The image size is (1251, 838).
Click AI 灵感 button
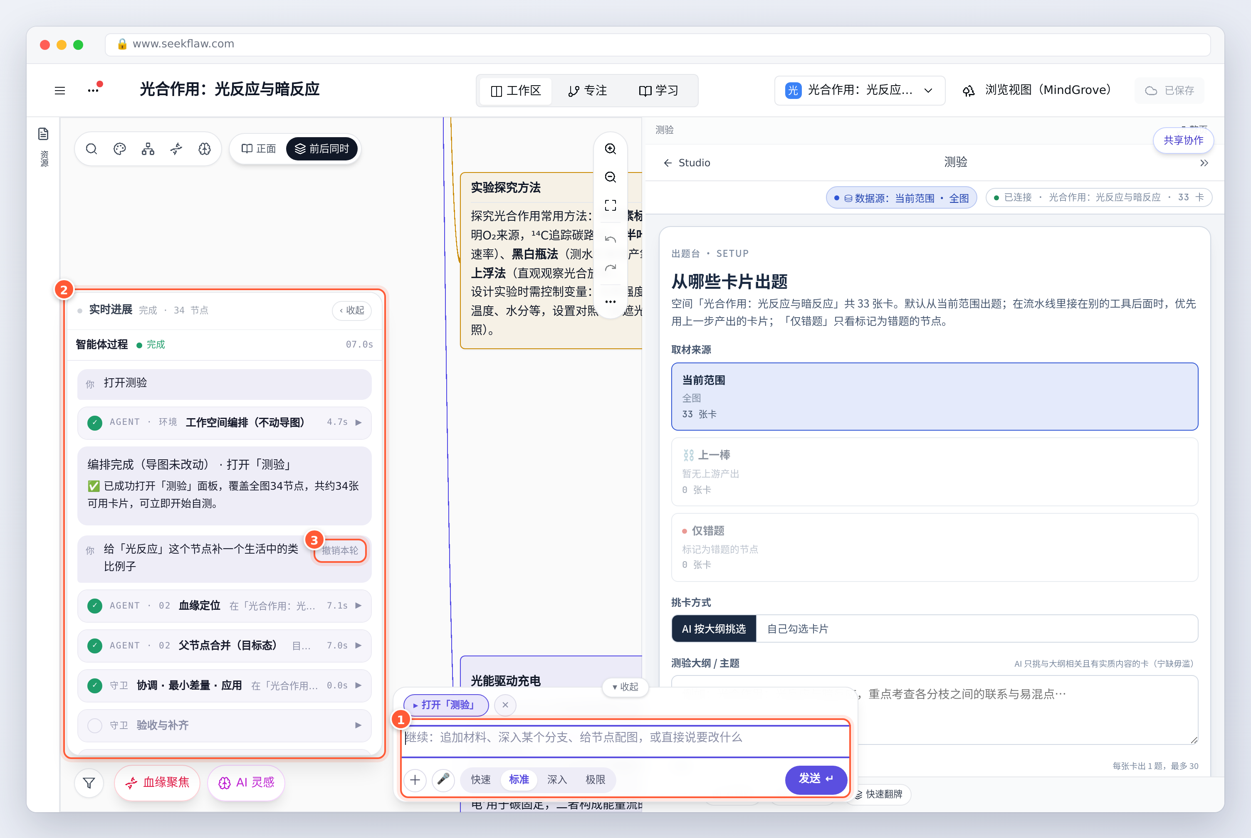pyautogui.click(x=246, y=782)
